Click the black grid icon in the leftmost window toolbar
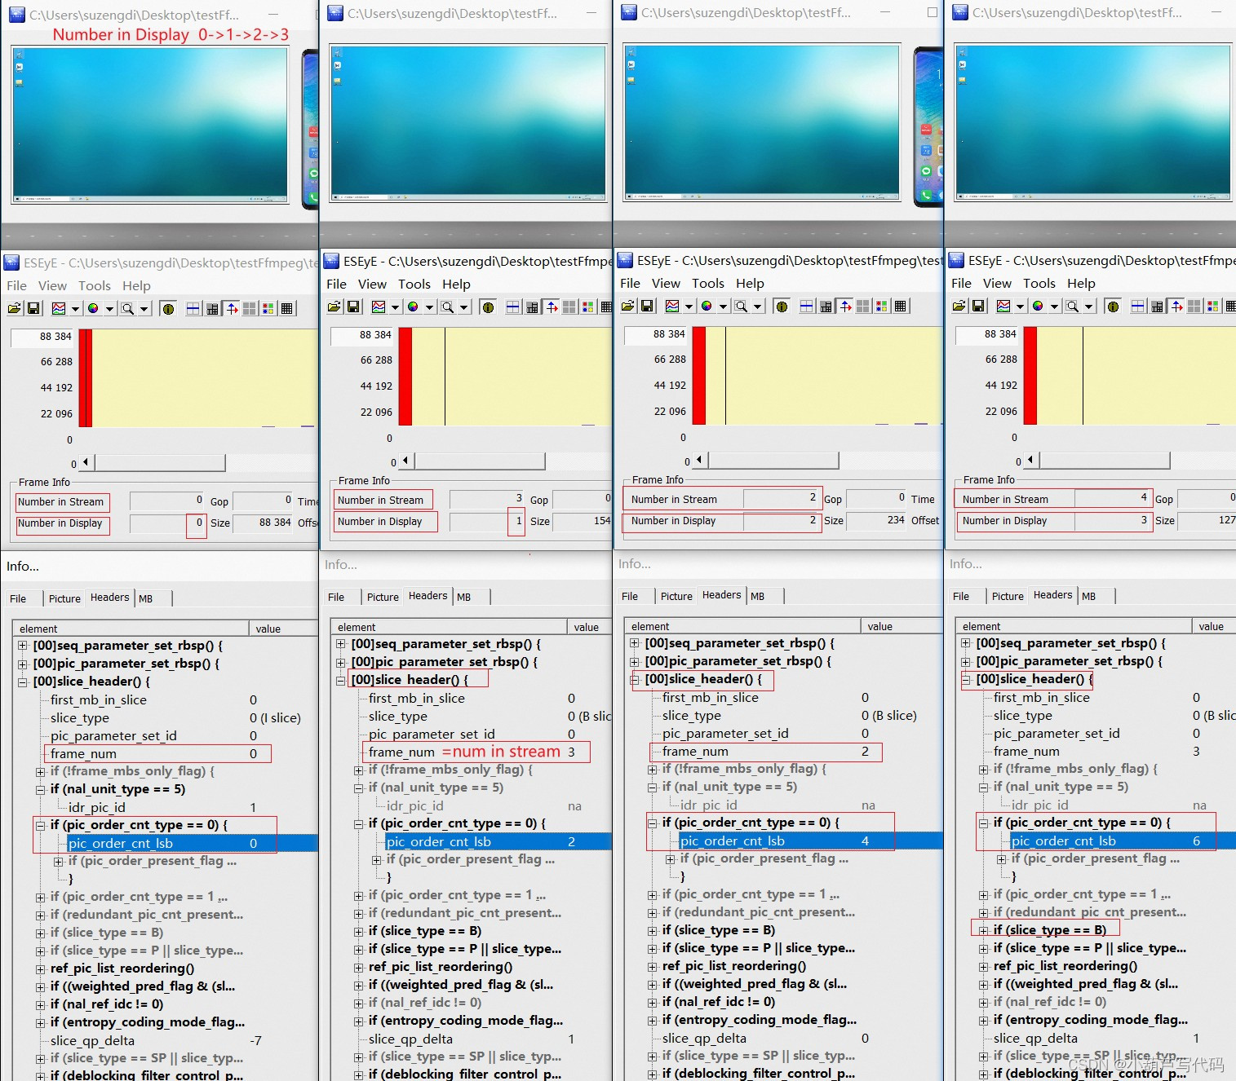Viewport: 1236px width, 1081px height. click(286, 308)
